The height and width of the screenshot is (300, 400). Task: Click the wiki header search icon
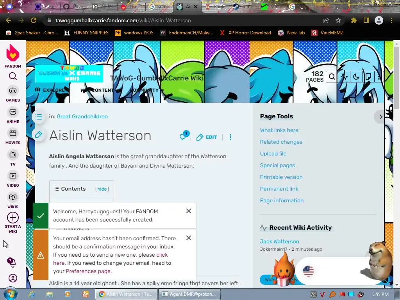pos(332,77)
